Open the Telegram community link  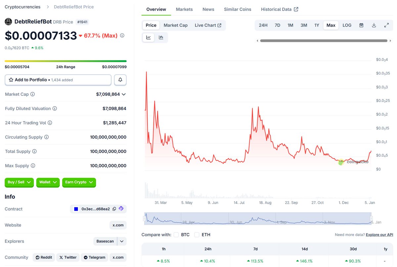click(95, 257)
